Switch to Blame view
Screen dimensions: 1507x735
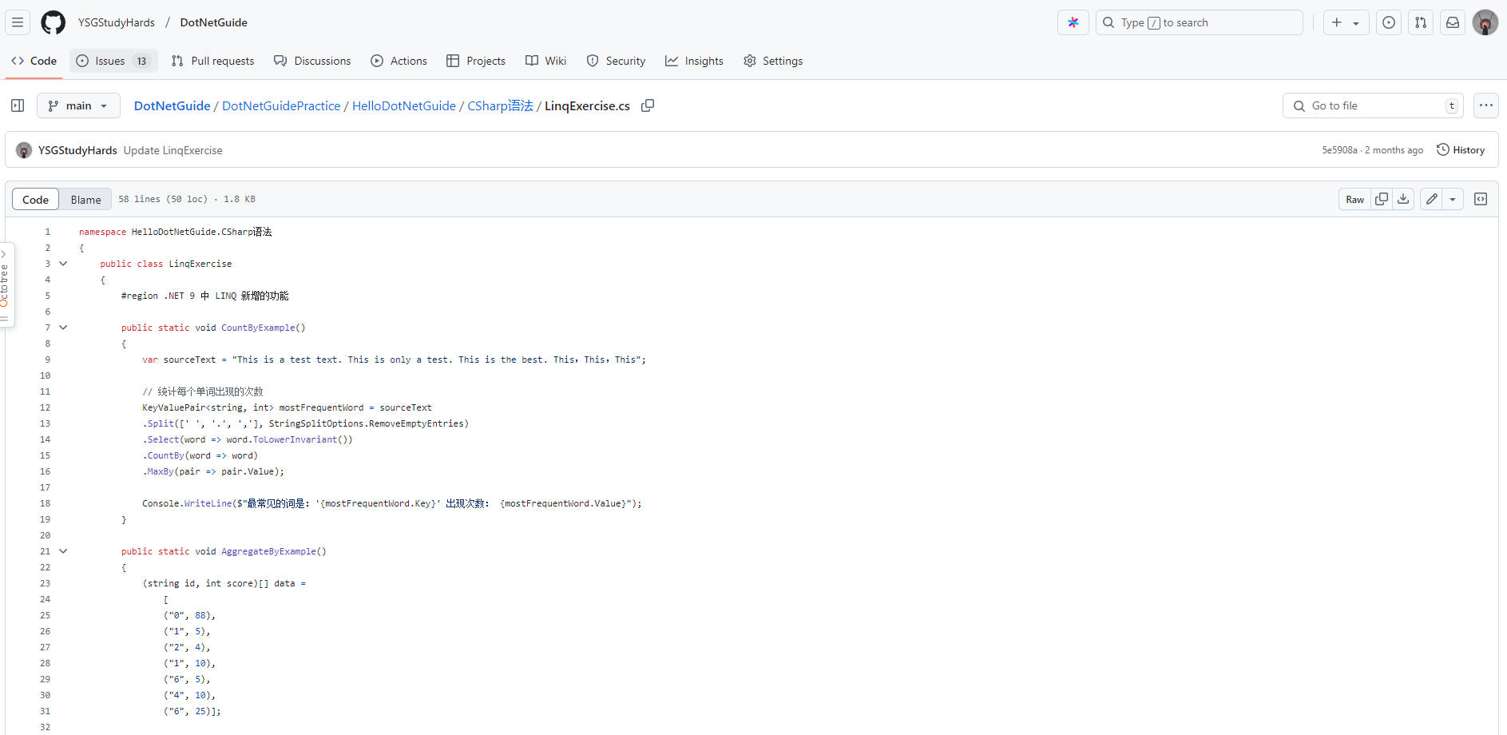(85, 200)
